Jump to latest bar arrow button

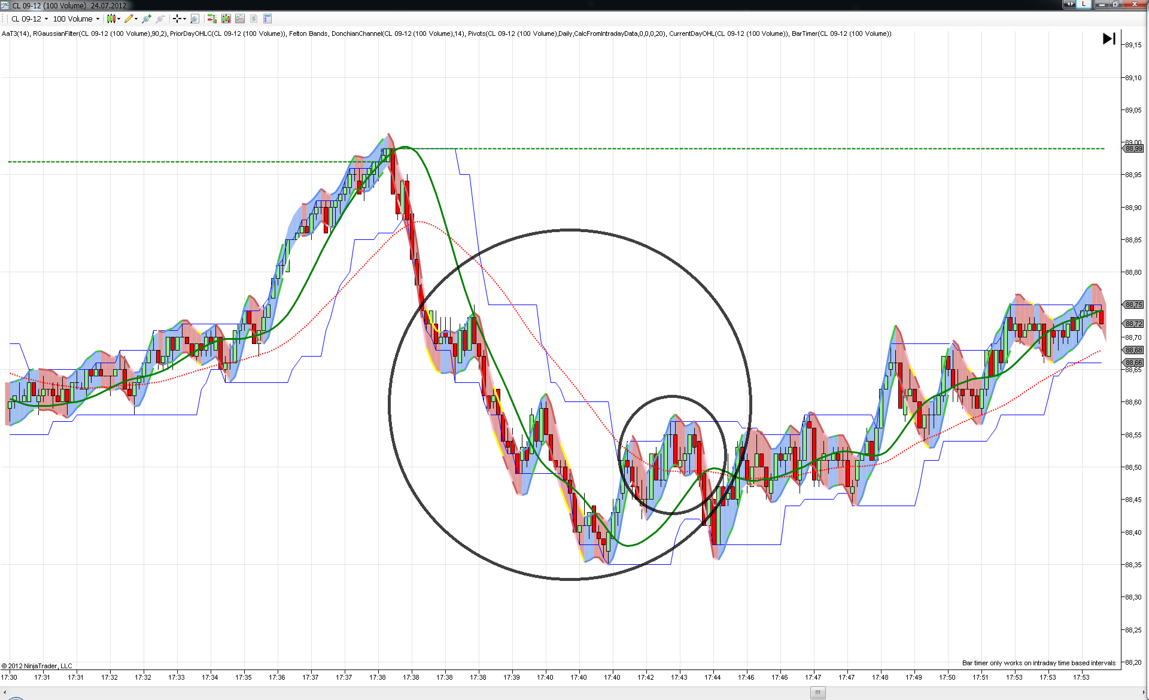tap(1108, 39)
